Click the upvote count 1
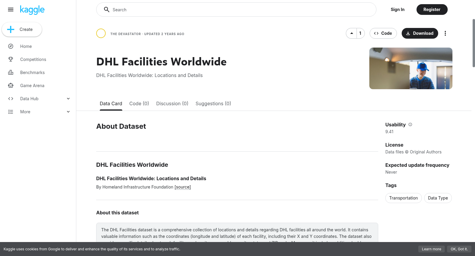475x256 pixels. (x=360, y=33)
